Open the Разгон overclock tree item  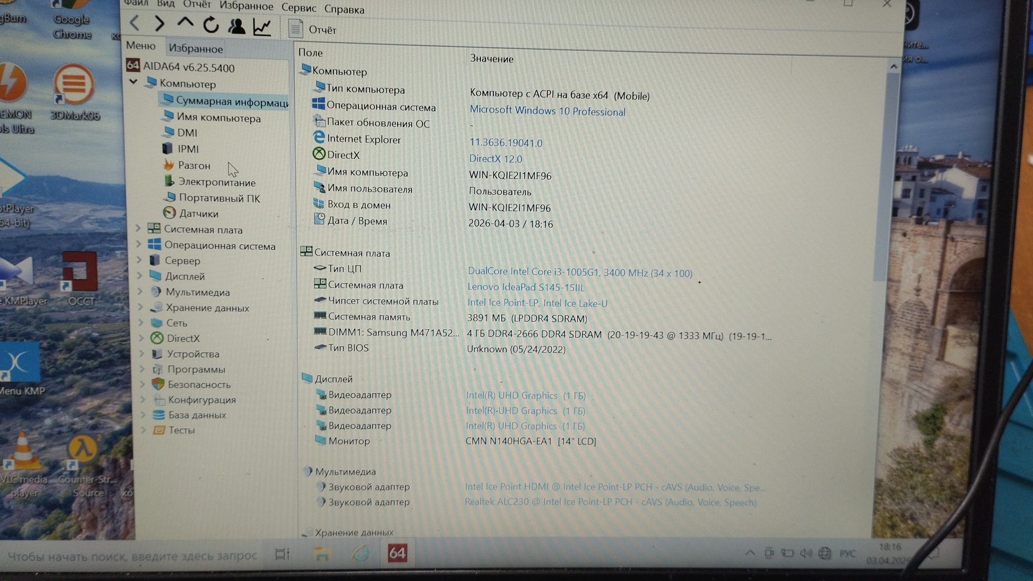click(194, 166)
